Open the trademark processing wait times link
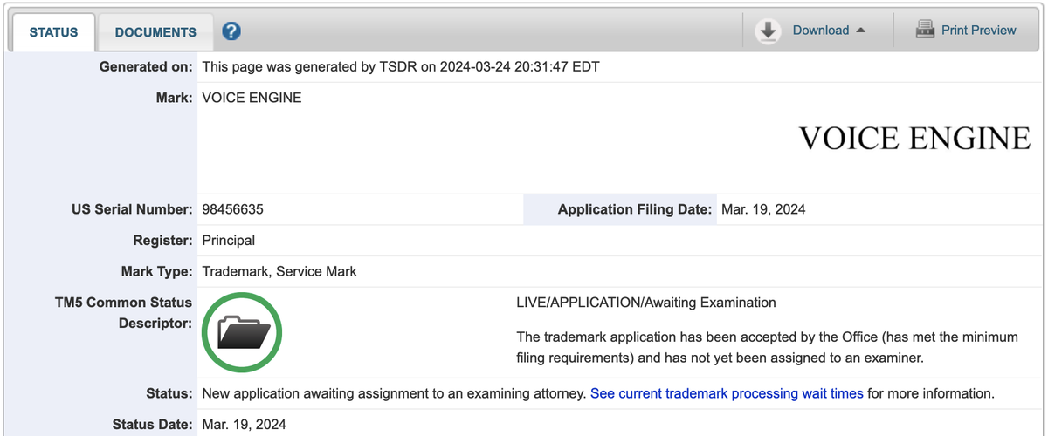The image size is (1048, 436). [727, 393]
